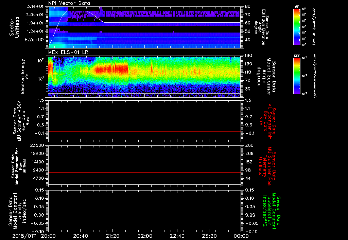
Task: Click the "30" scanner angle tick label
Action: [247, 89]
